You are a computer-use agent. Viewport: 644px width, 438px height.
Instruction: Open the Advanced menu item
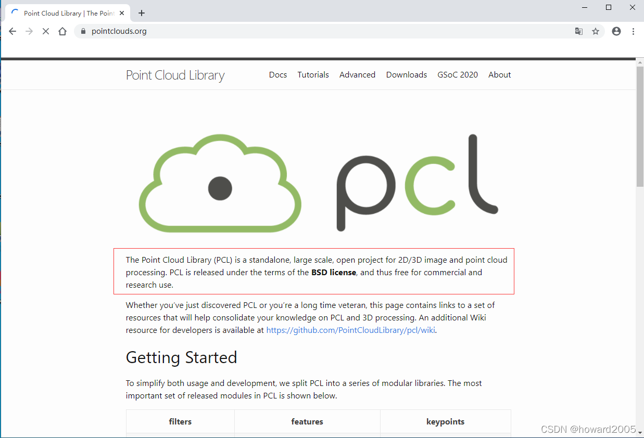(x=357, y=75)
